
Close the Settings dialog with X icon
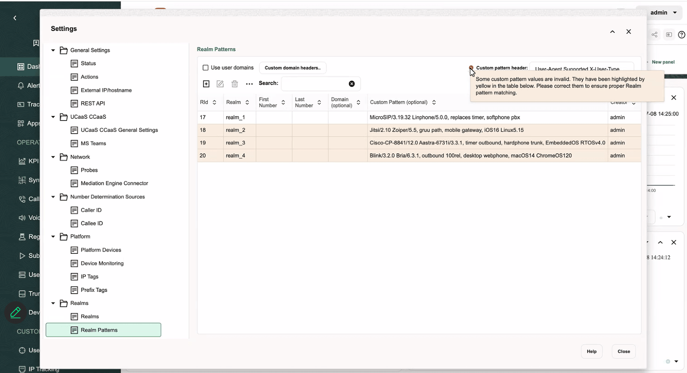(629, 32)
